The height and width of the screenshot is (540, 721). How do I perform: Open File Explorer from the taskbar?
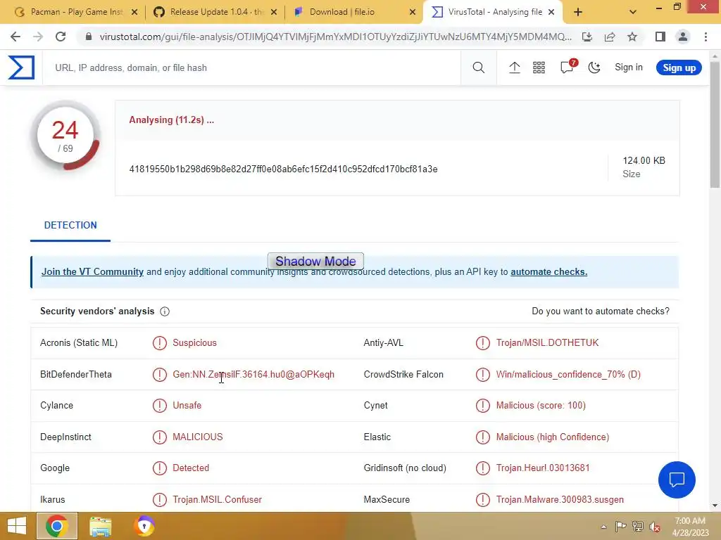click(100, 526)
